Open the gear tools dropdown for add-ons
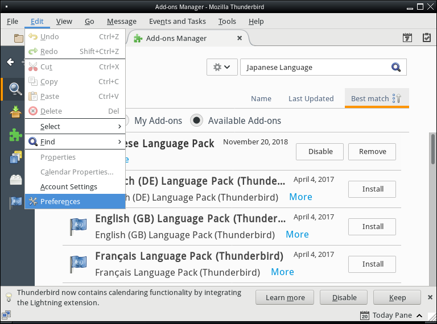437x324 pixels. 222,67
